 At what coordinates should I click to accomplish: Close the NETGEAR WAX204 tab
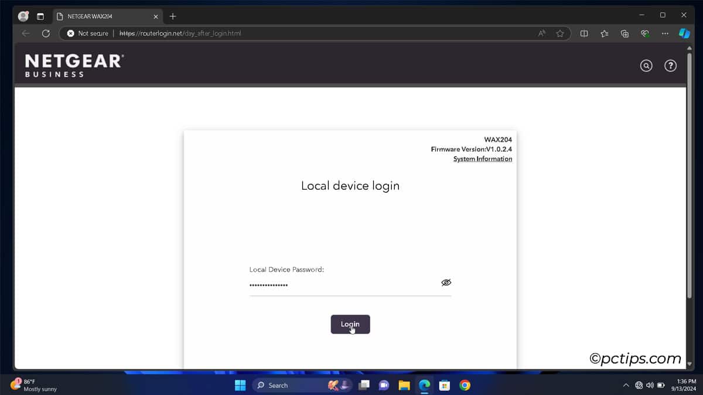[156, 16]
